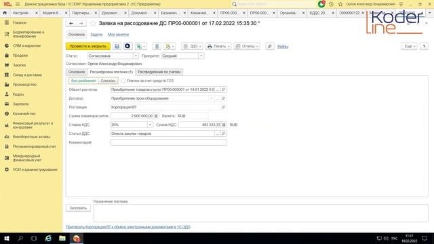Open the linked Объект расчетов document icon
This screenshot has height=244, width=434.
coord(223,89)
